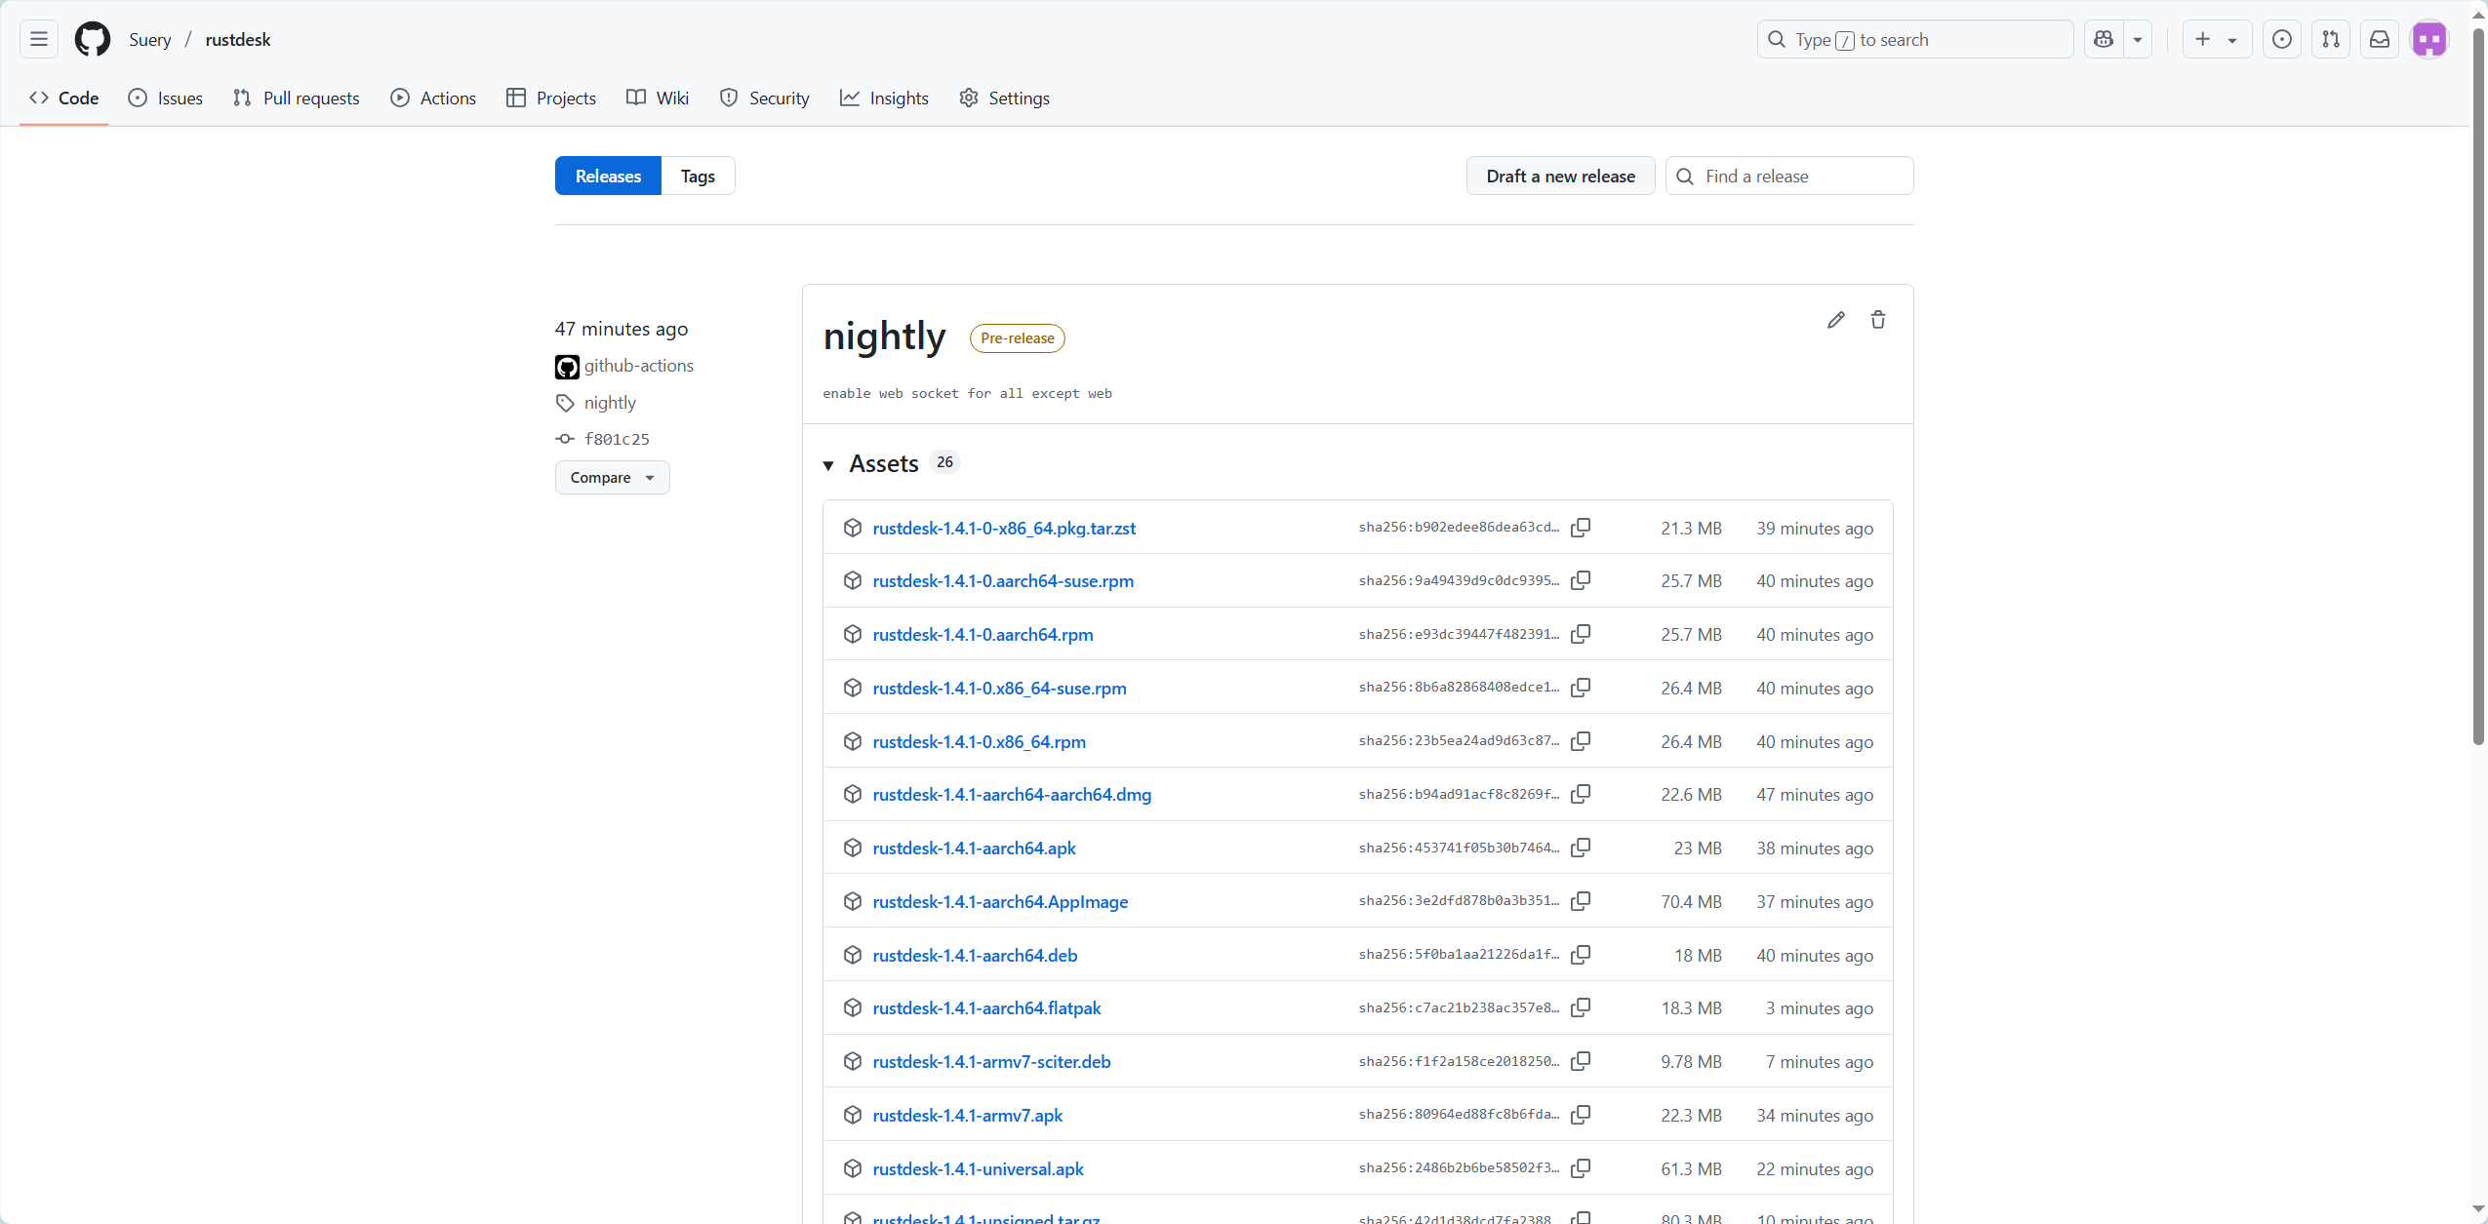2488x1224 pixels.
Task: Copy sha256 for armv7-sciter.deb
Action: click(x=1581, y=1061)
